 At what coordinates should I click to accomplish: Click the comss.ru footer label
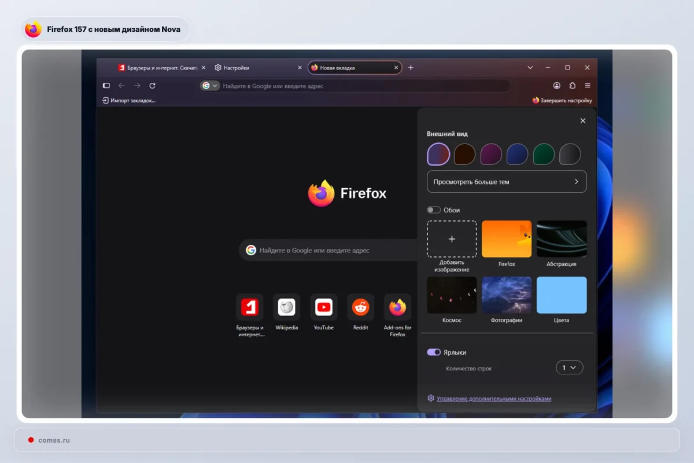click(x=54, y=440)
